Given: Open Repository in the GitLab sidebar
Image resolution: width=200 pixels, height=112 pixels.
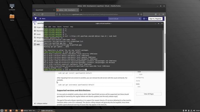Looking at the screenshot, I should [x=39, y=31].
